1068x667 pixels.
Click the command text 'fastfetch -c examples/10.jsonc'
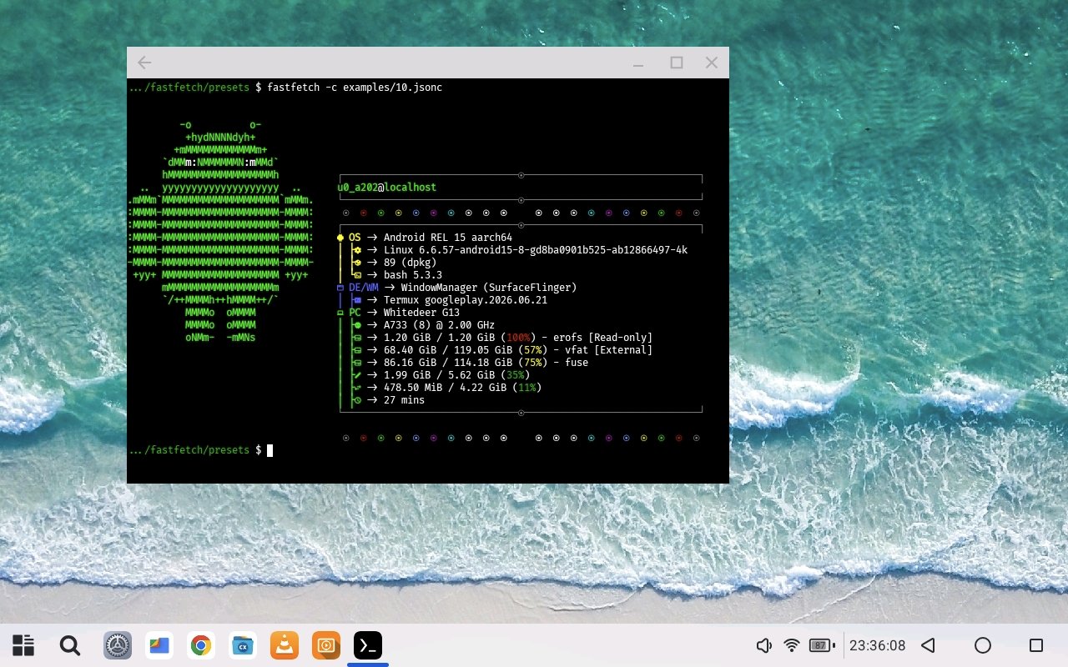coord(355,87)
